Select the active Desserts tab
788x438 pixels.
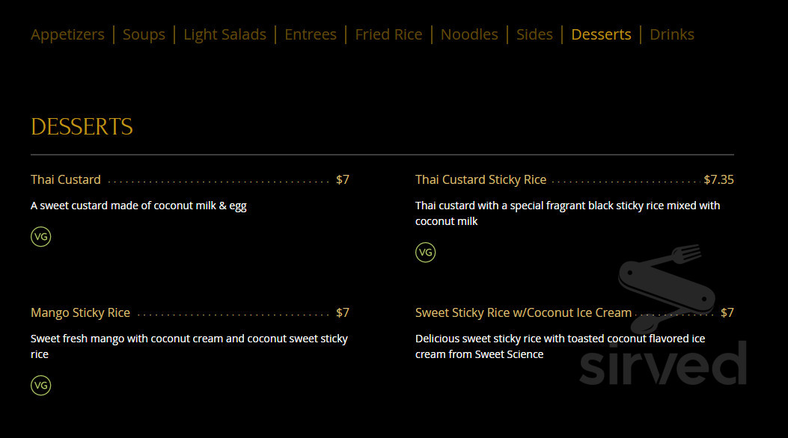tap(601, 34)
